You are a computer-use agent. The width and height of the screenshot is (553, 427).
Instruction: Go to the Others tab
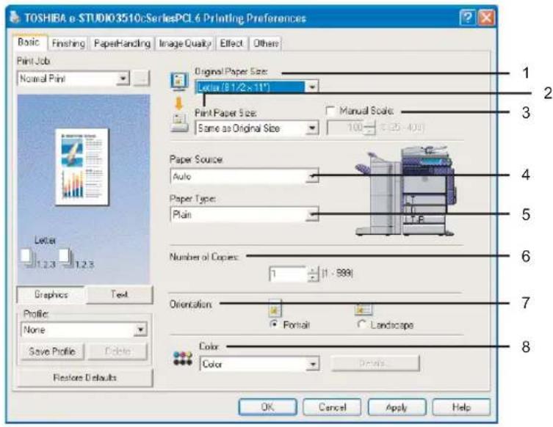coord(266,43)
